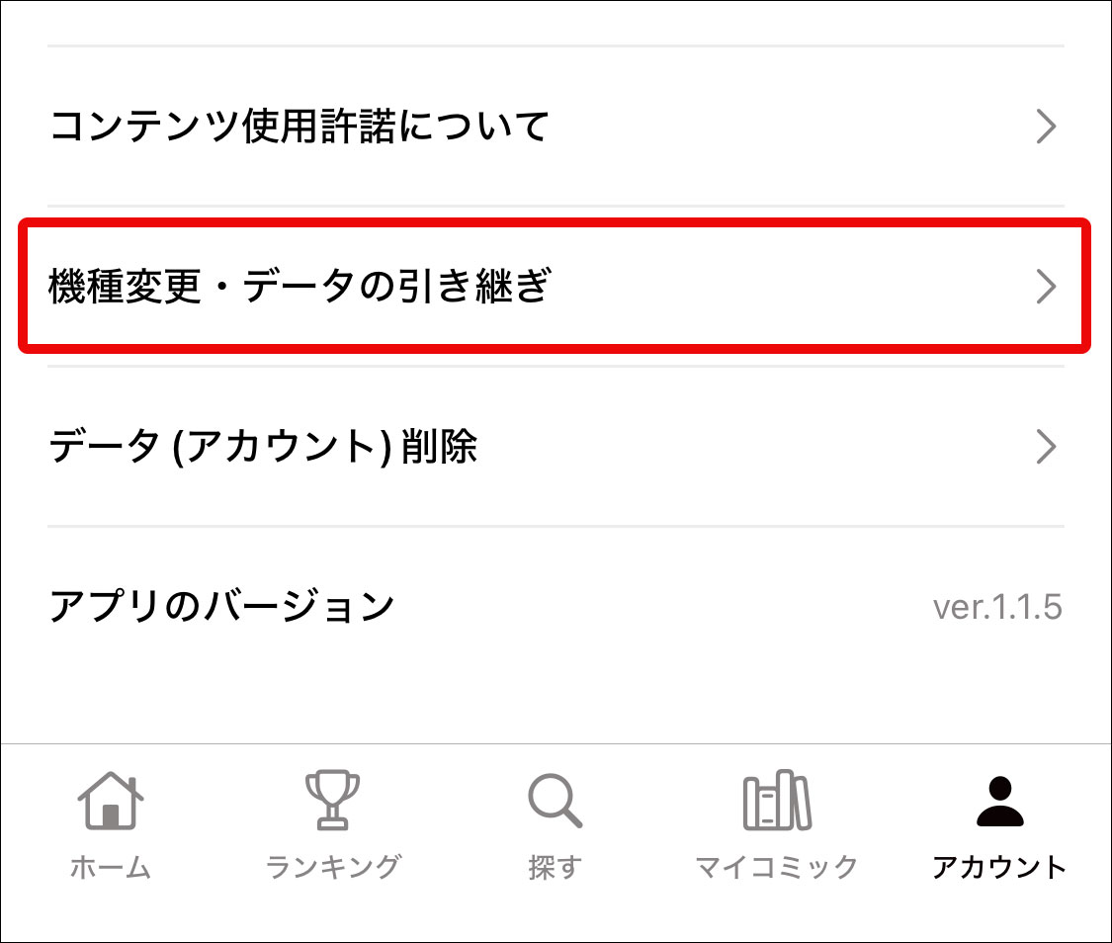This screenshot has height=943, width=1112.
Task: Switch to the ランキング tab label
Action: [x=332, y=867]
